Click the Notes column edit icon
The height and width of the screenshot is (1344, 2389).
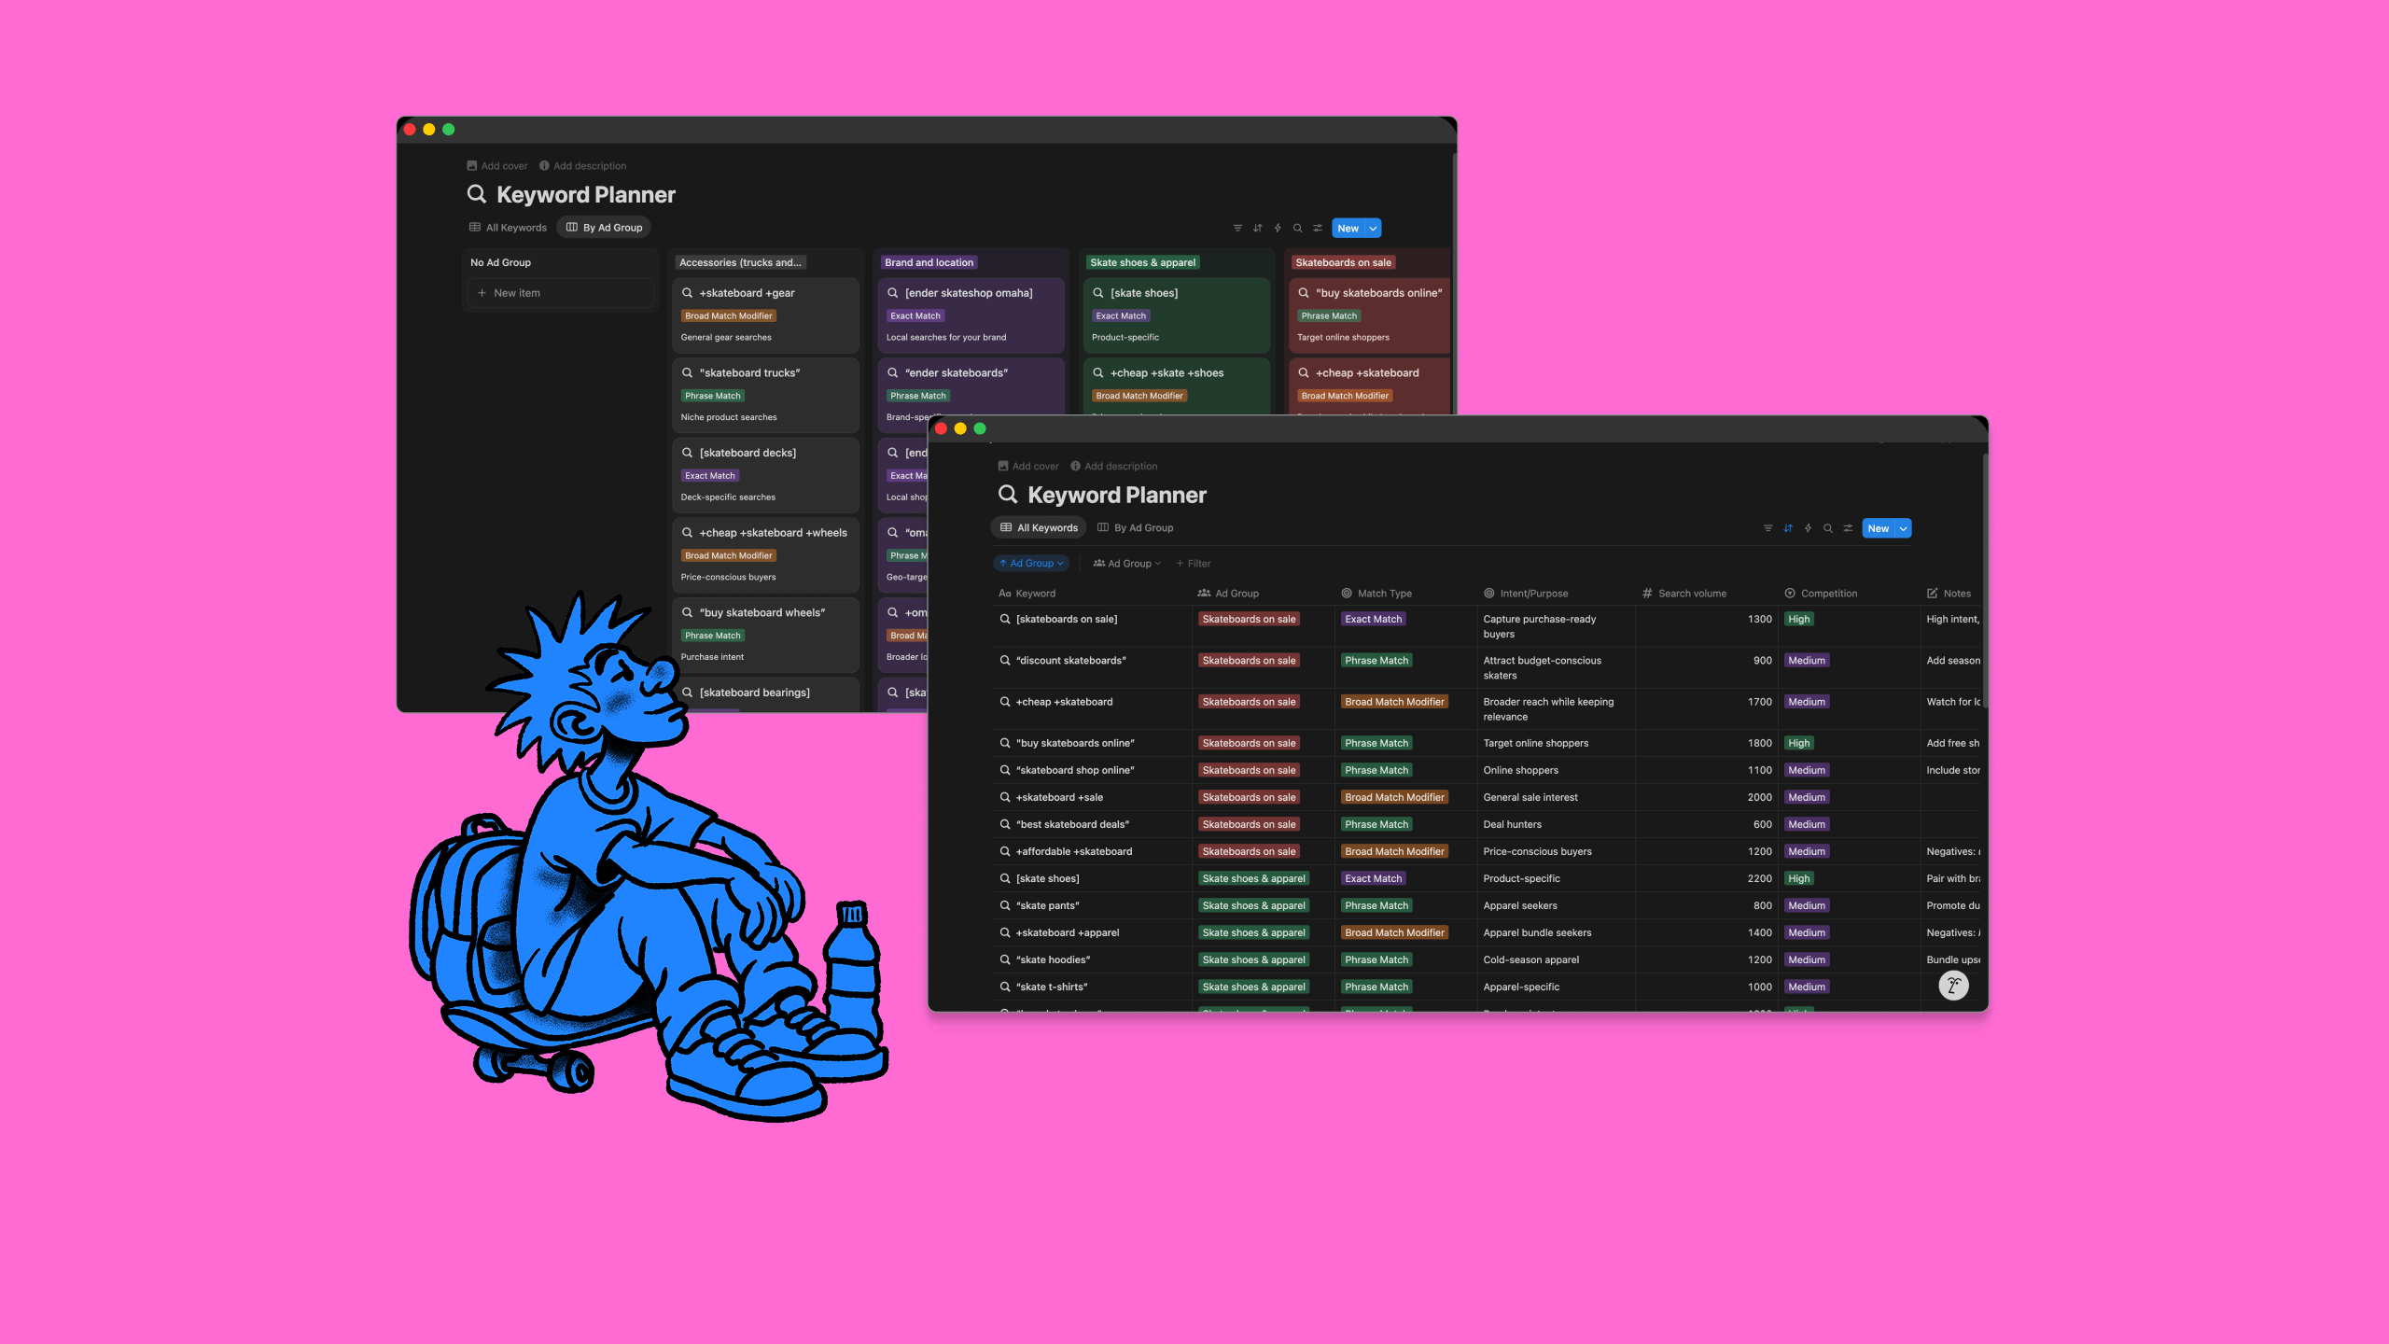click(x=1932, y=593)
